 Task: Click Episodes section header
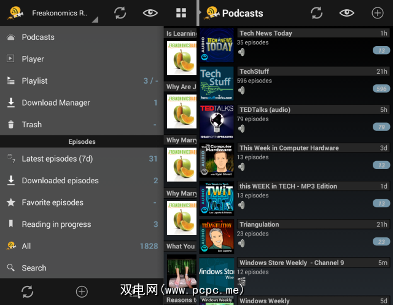tap(82, 141)
